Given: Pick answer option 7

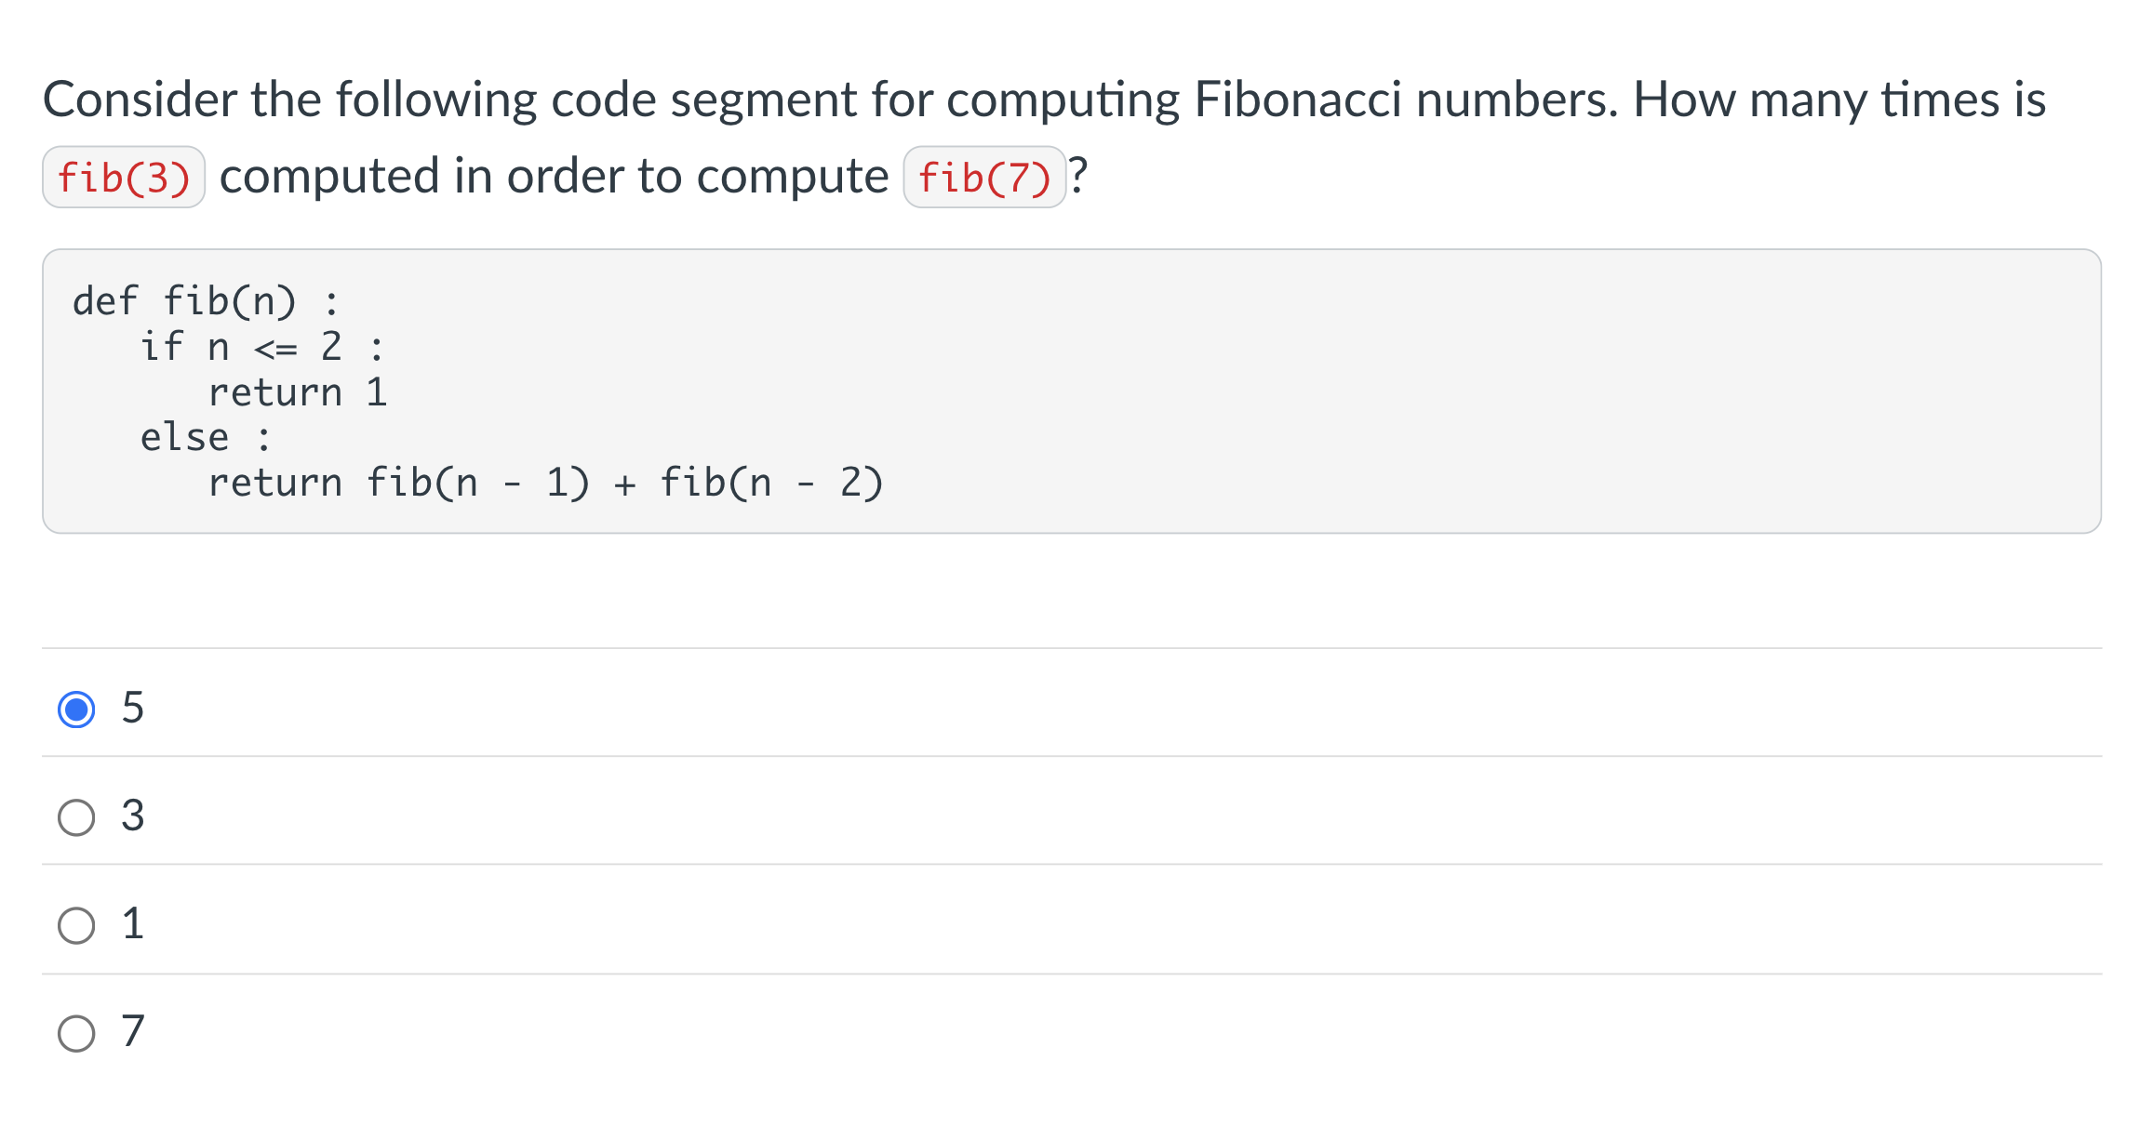Looking at the screenshot, I should (x=78, y=1032).
